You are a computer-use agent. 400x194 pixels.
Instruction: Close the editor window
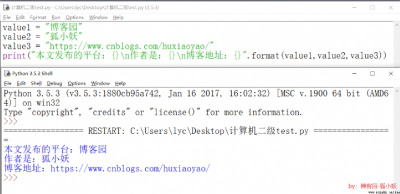391,7
